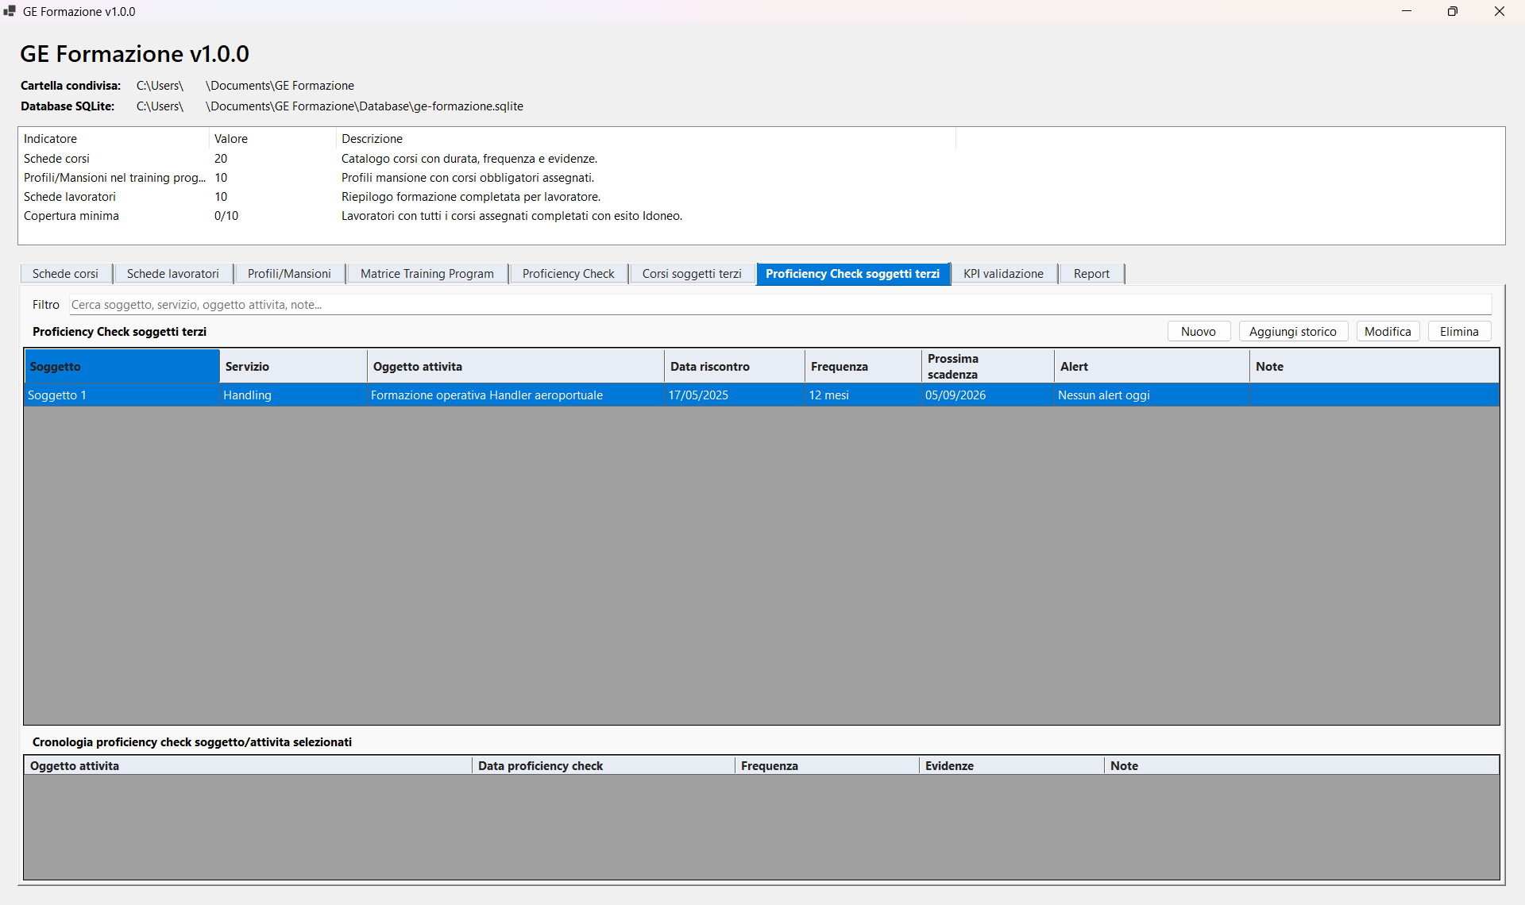The width and height of the screenshot is (1525, 905).
Task: Click the Aggiungi storico button
Action: pyautogui.click(x=1293, y=332)
